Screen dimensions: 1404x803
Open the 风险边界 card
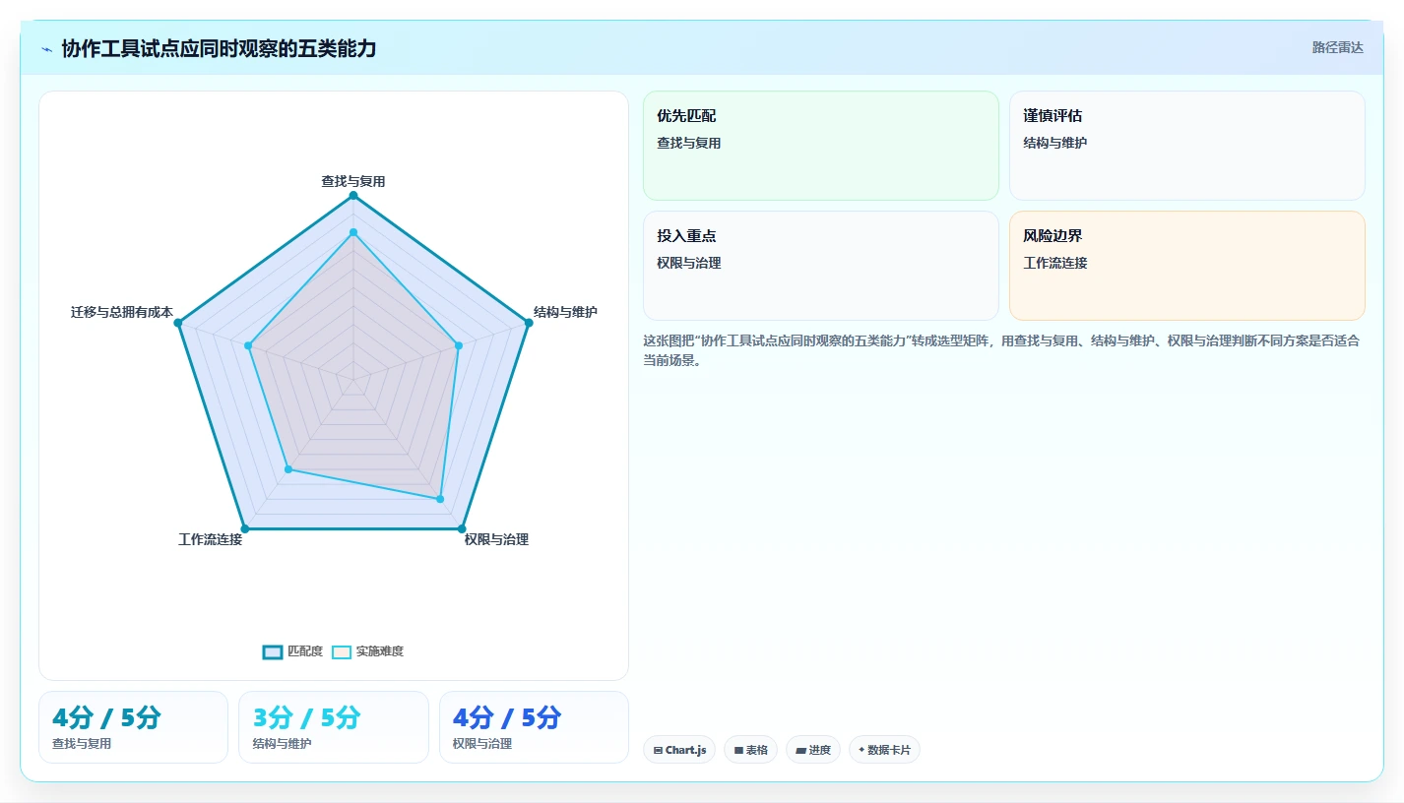coord(1187,266)
